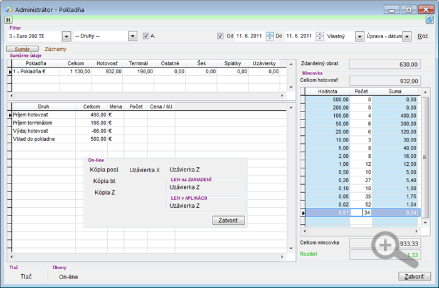Open the Vlastný period dropdown

pos(359,36)
